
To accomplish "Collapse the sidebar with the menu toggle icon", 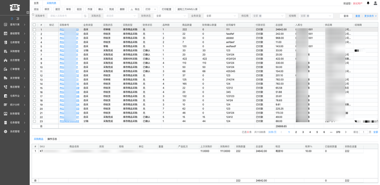I will pos(28,12).
